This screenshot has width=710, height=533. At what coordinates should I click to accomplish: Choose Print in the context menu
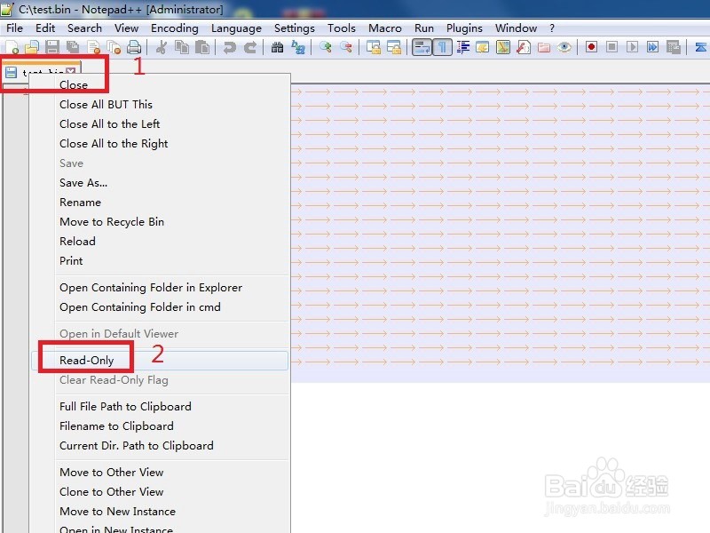(x=160, y=260)
